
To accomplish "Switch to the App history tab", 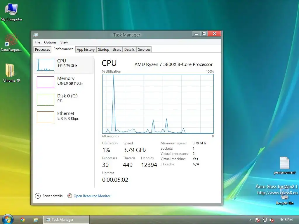I will click(86, 50).
